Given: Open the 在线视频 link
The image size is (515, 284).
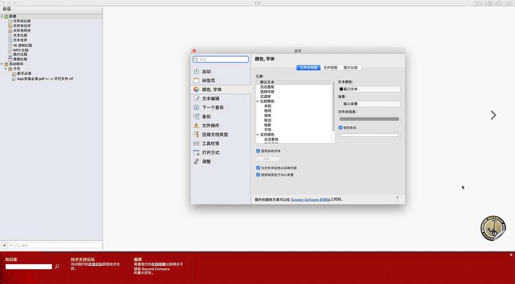Looking at the screenshot, I should (158, 264).
